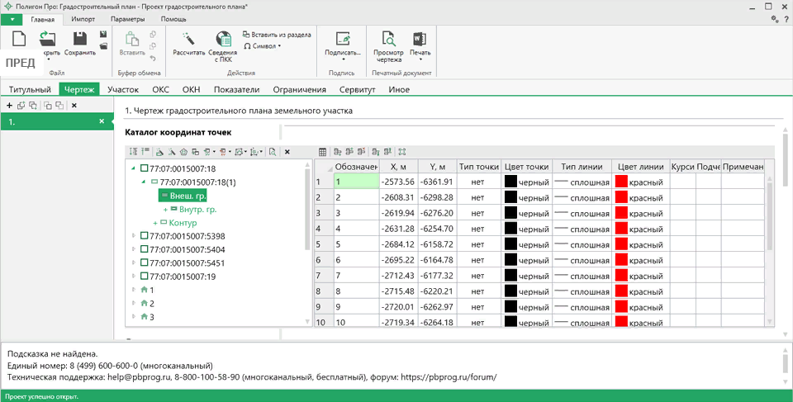Click the Сохранить floppy disk icon
The width and height of the screenshot is (793, 402).
pyautogui.click(x=80, y=38)
